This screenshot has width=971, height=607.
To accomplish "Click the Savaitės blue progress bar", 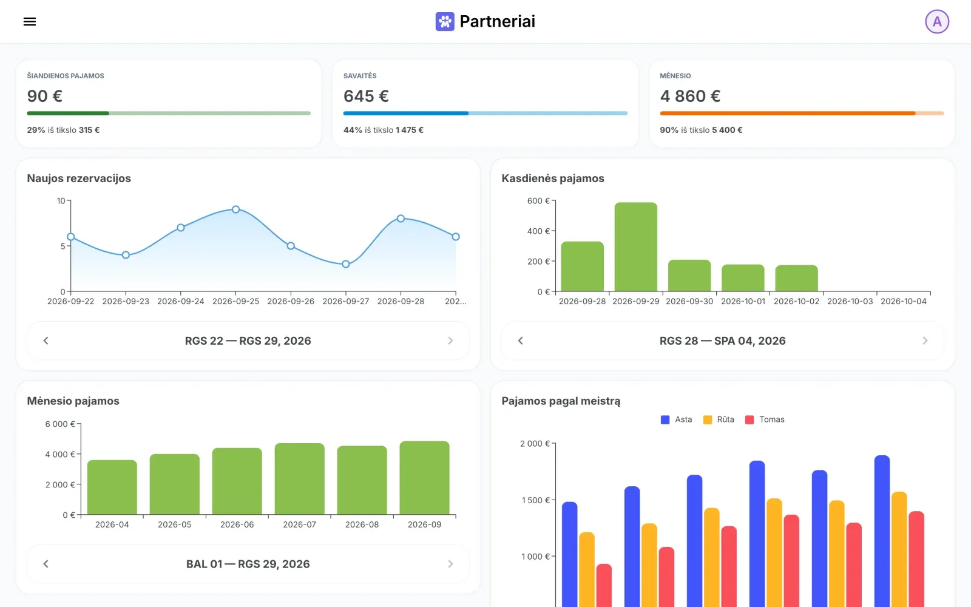I will 486,113.
